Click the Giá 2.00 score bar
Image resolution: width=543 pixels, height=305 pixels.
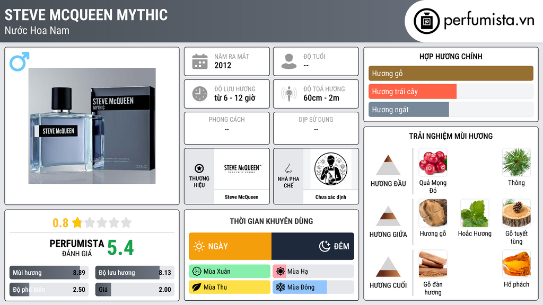tap(135, 290)
